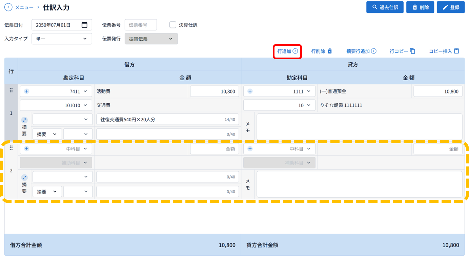This screenshot has height=258, width=469.
Task: Open debit account dropdown showing 7411
Action: pos(56,91)
